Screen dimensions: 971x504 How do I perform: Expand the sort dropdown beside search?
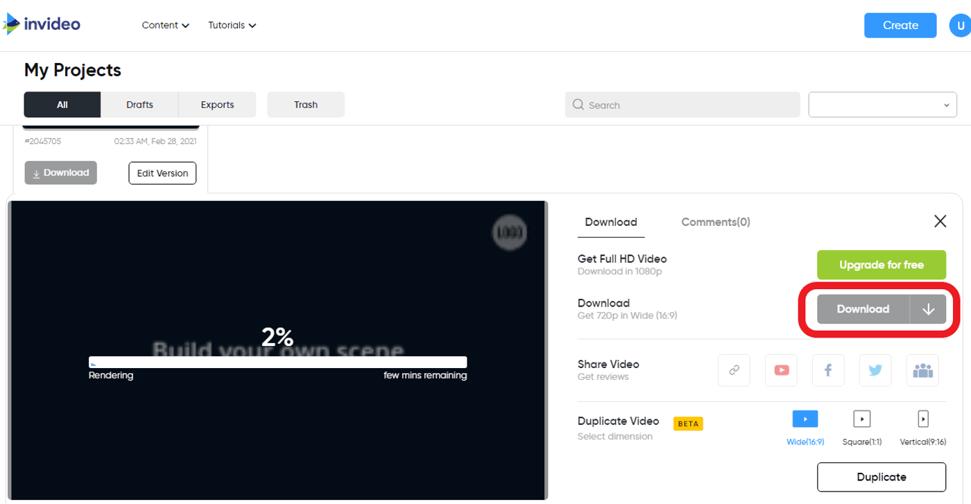(882, 104)
